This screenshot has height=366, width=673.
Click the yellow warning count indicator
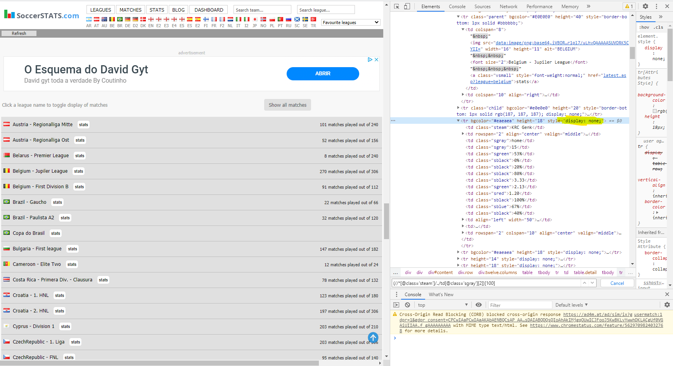tap(629, 6)
